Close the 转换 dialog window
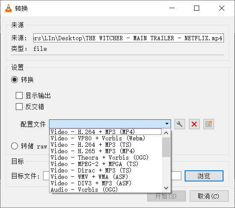 222,8
